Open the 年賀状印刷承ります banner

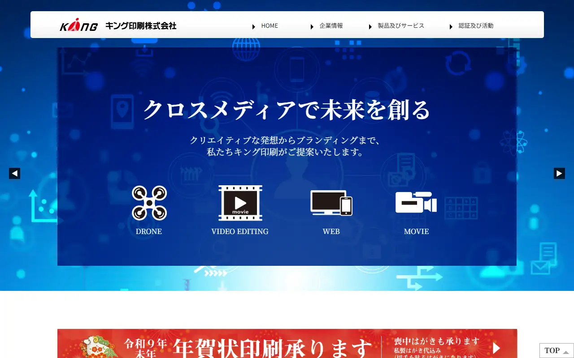[287, 344]
